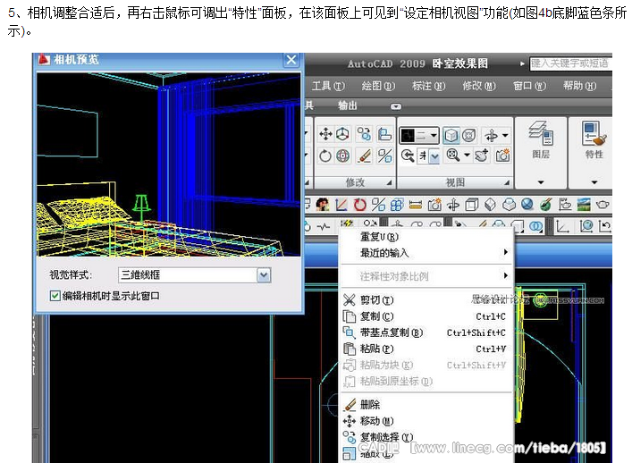
Task: Click the walk and fly bird icon
Action: click(482, 156)
